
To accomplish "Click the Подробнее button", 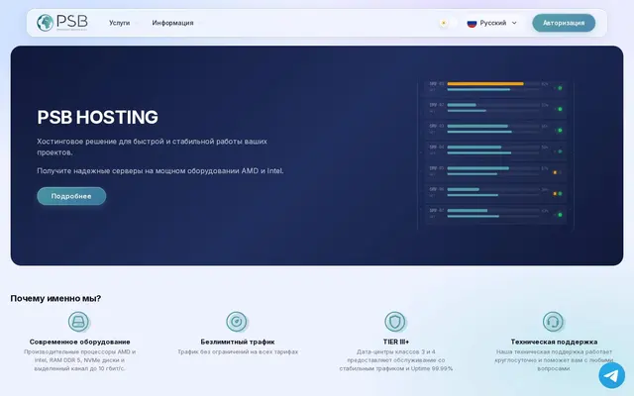I will coord(71,196).
